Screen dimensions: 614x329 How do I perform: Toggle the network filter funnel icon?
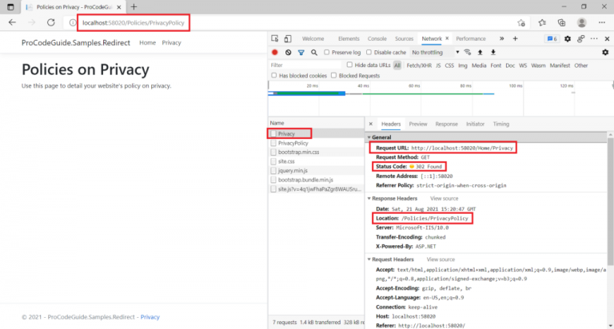click(x=301, y=52)
